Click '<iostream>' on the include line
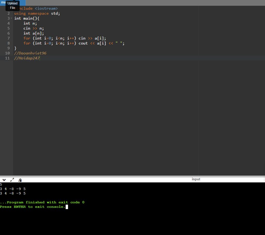 (46, 8)
